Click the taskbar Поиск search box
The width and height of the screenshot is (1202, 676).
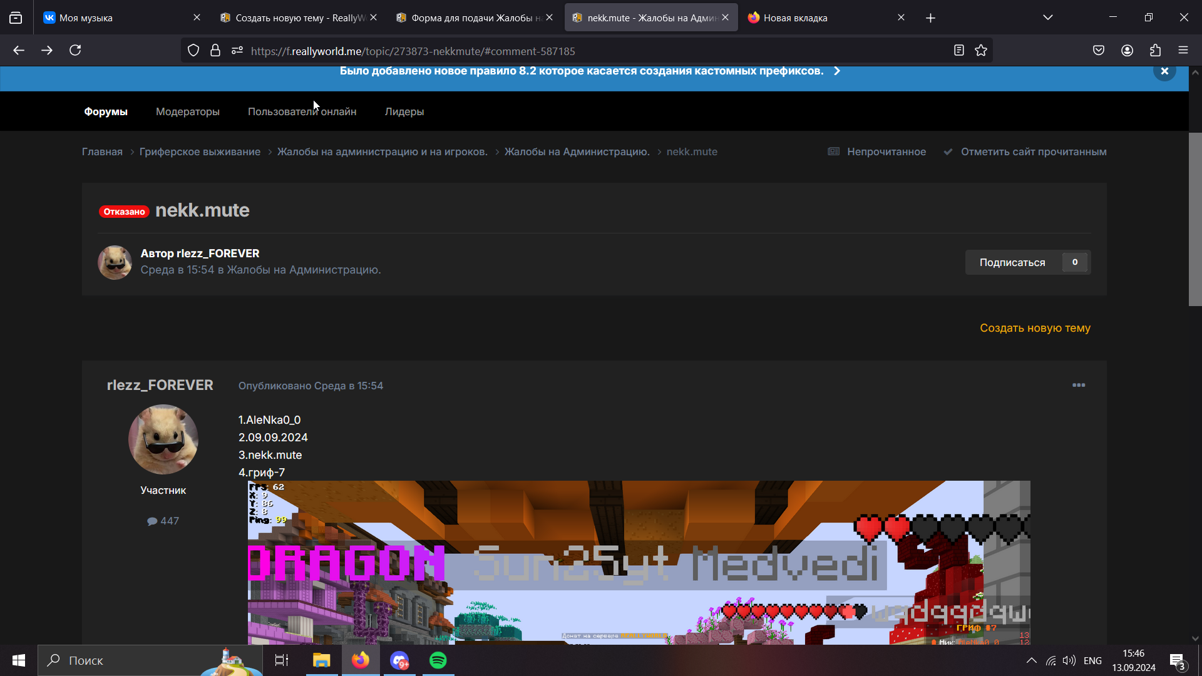(x=150, y=660)
